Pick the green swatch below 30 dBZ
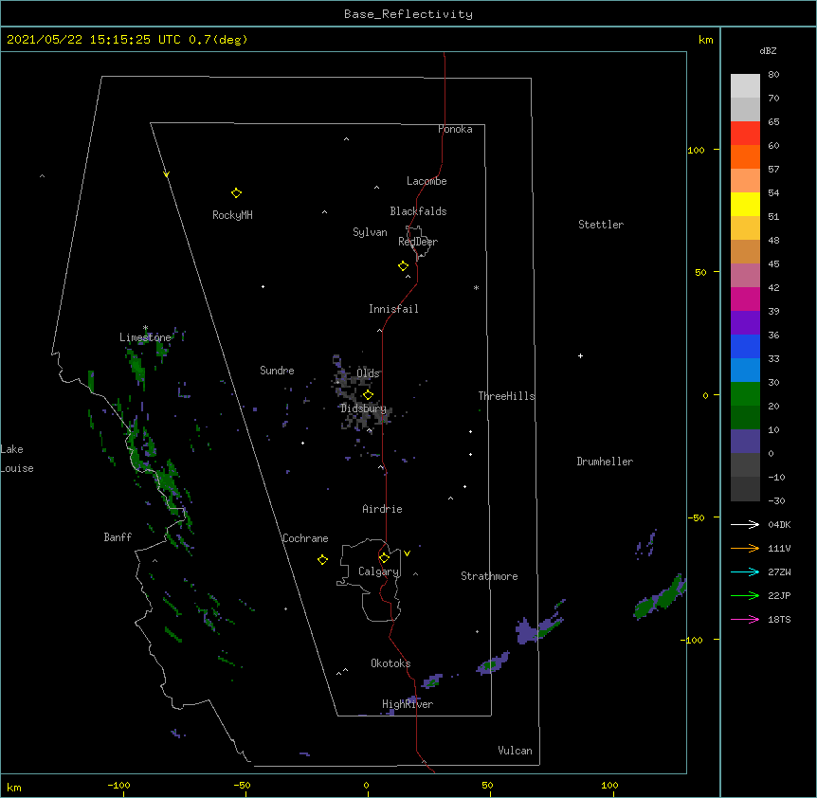 [745, 394]
